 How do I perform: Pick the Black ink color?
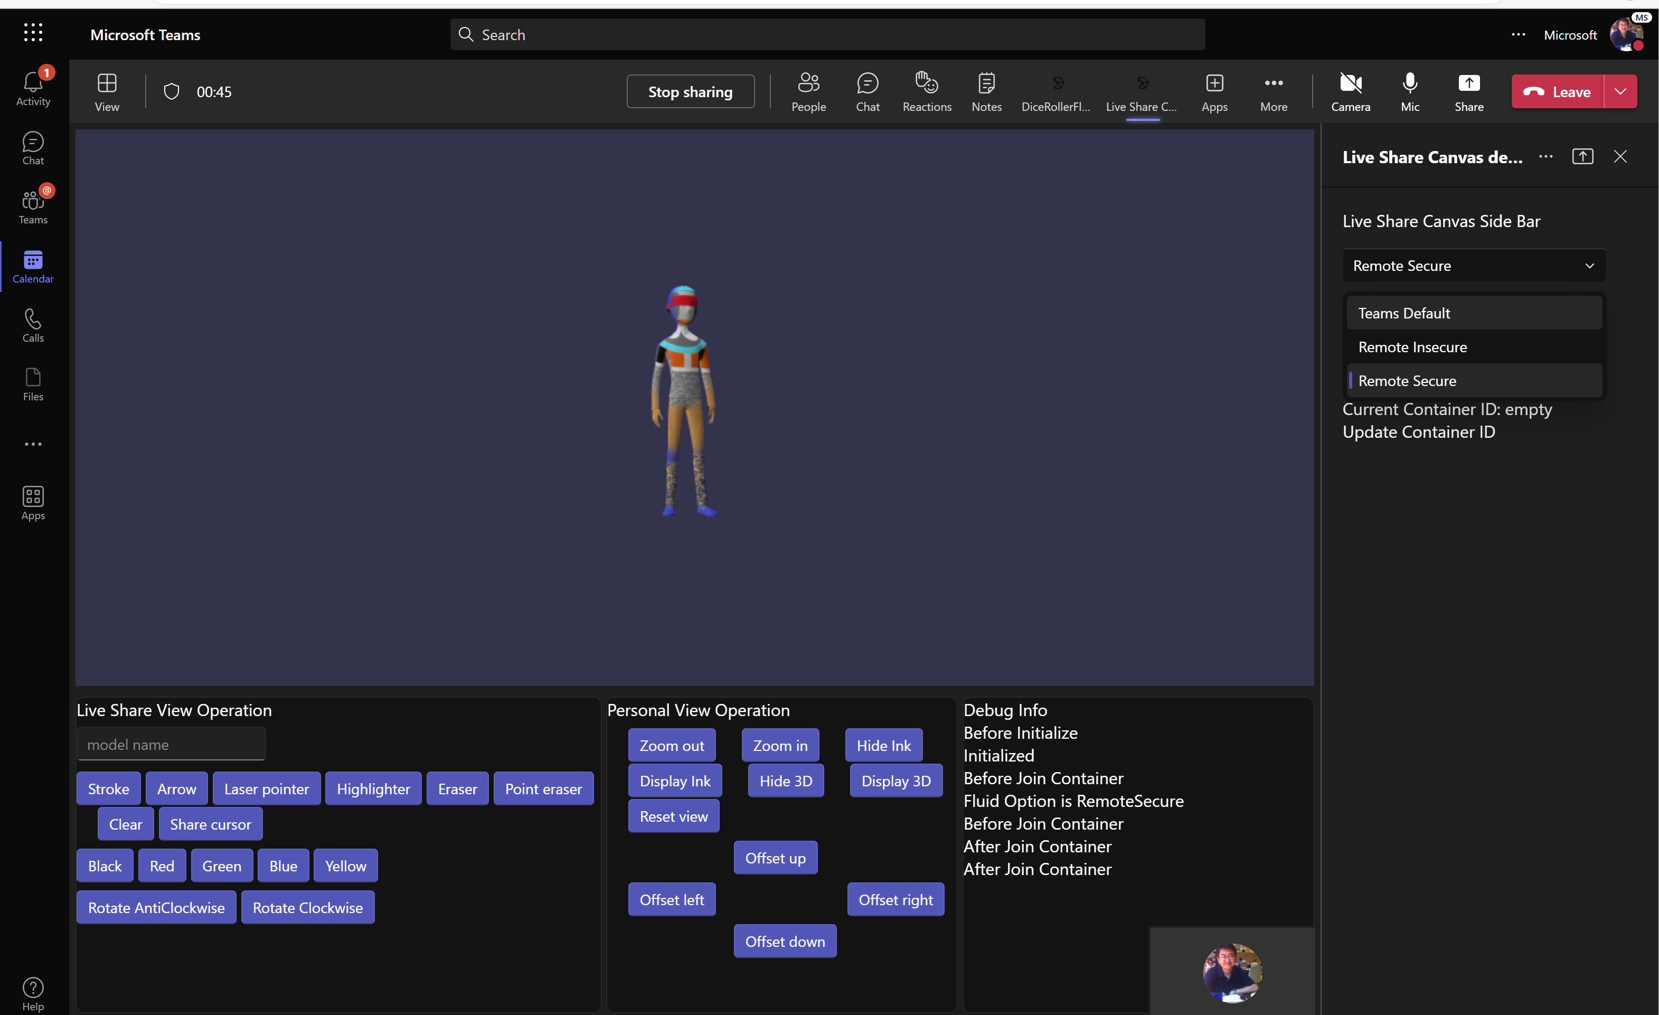pyautogui.click(x=105, y=866)
